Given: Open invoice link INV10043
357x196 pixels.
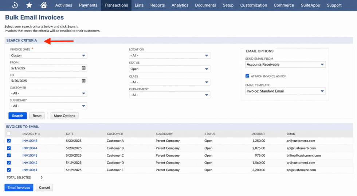Looking at the screenshot, I should point(30,156).
